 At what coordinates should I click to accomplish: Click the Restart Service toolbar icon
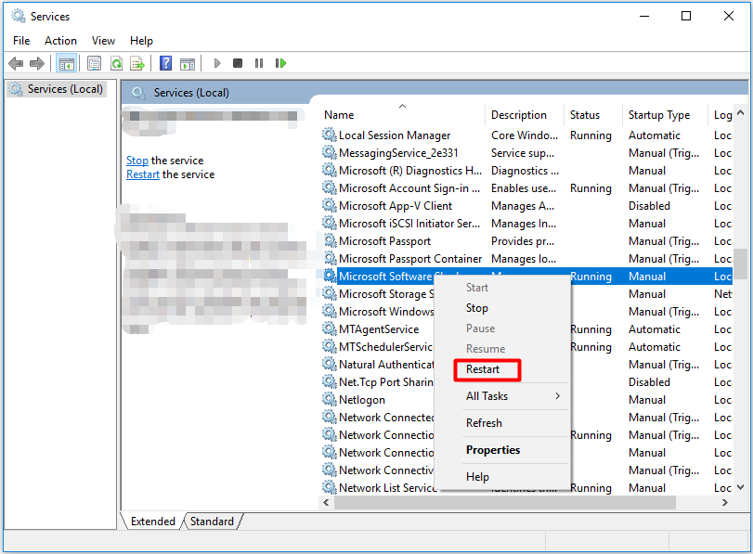click(x=281, y=63)
